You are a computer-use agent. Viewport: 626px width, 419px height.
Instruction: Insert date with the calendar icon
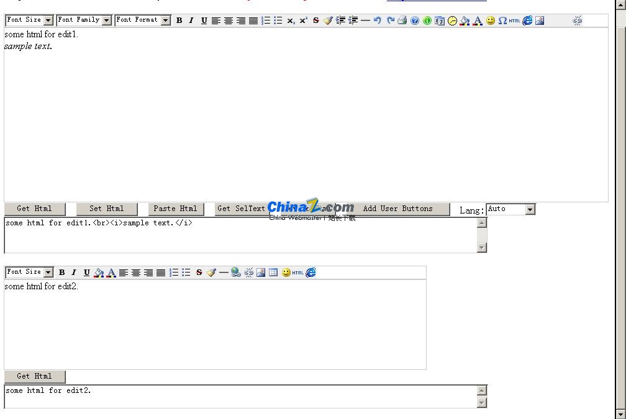(x=440, y=20)
